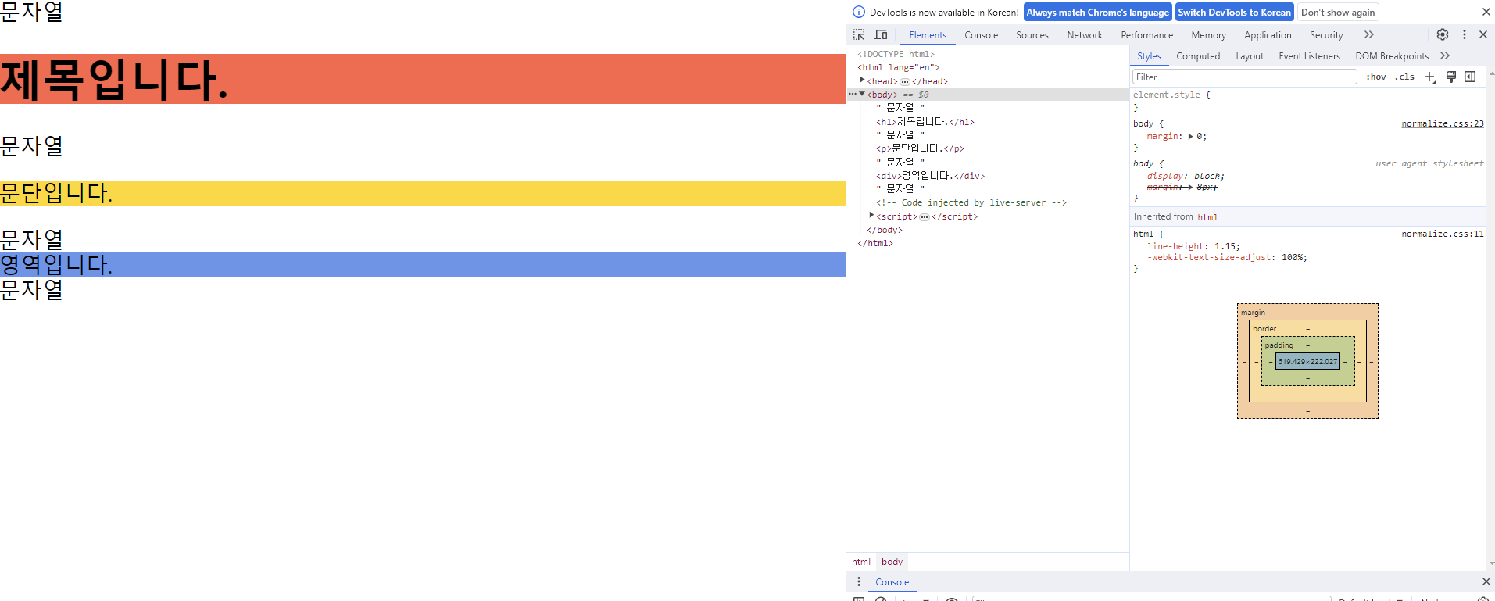Open the Network tab
The height and width of the screenshot is (601, 1495).
point(1085,35)
